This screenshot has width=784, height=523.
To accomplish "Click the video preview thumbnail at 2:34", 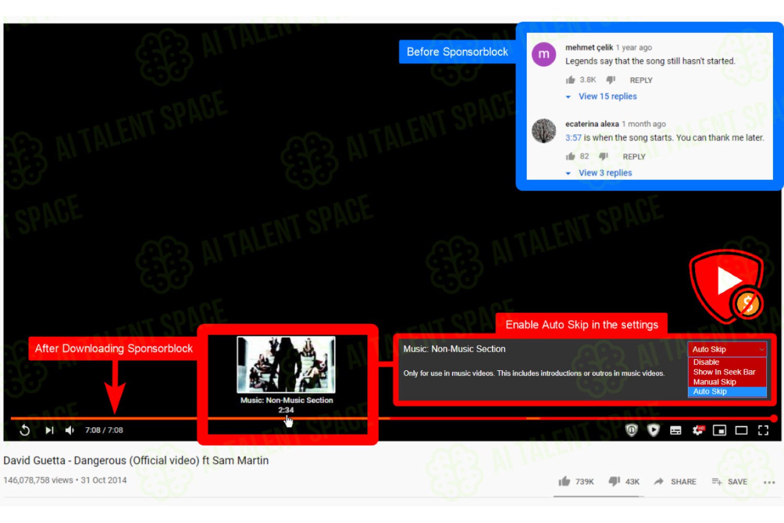I will click(286, 365).
